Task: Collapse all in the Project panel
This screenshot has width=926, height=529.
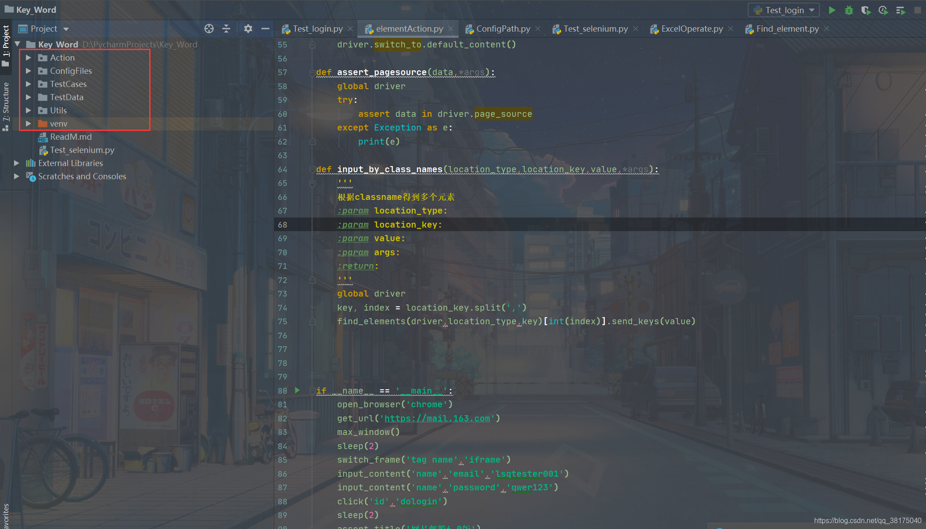Action: [226, 29]
